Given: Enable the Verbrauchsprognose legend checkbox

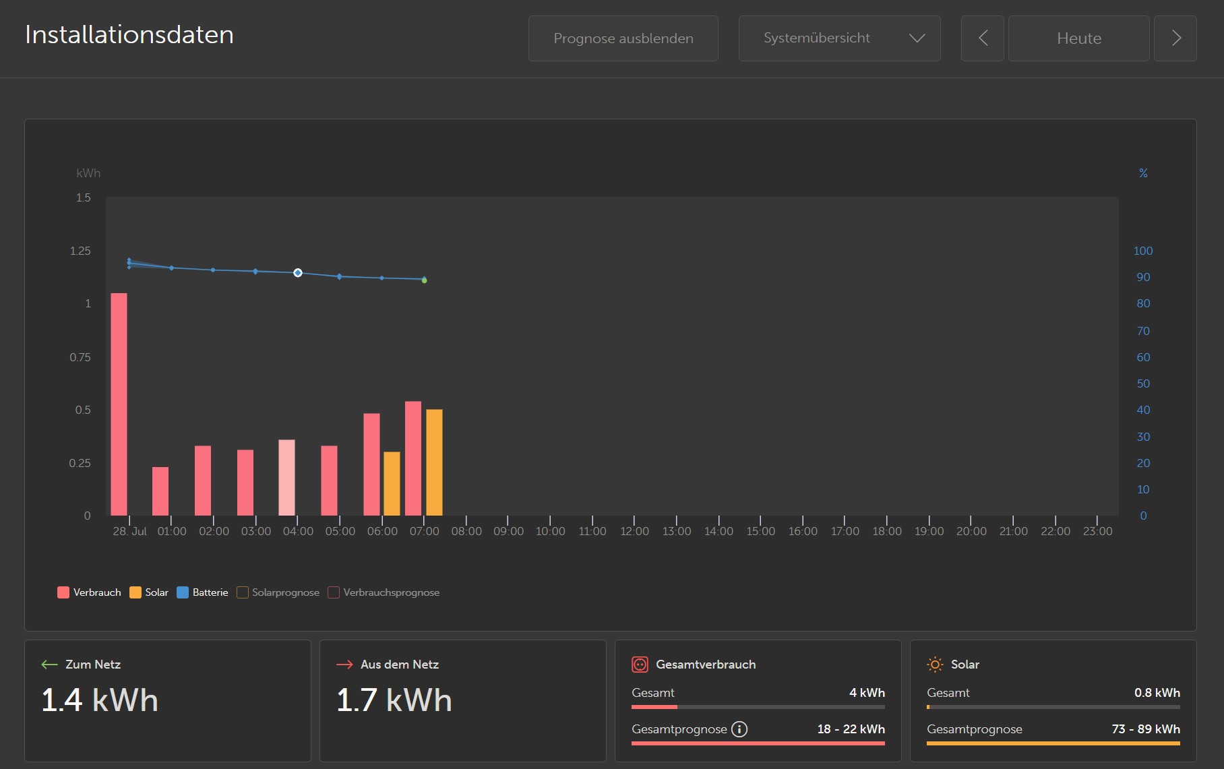Looking at the screenshot, I should point(334,592).
